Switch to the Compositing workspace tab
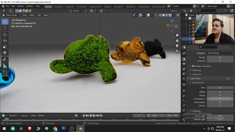 (x=144, y=7)
